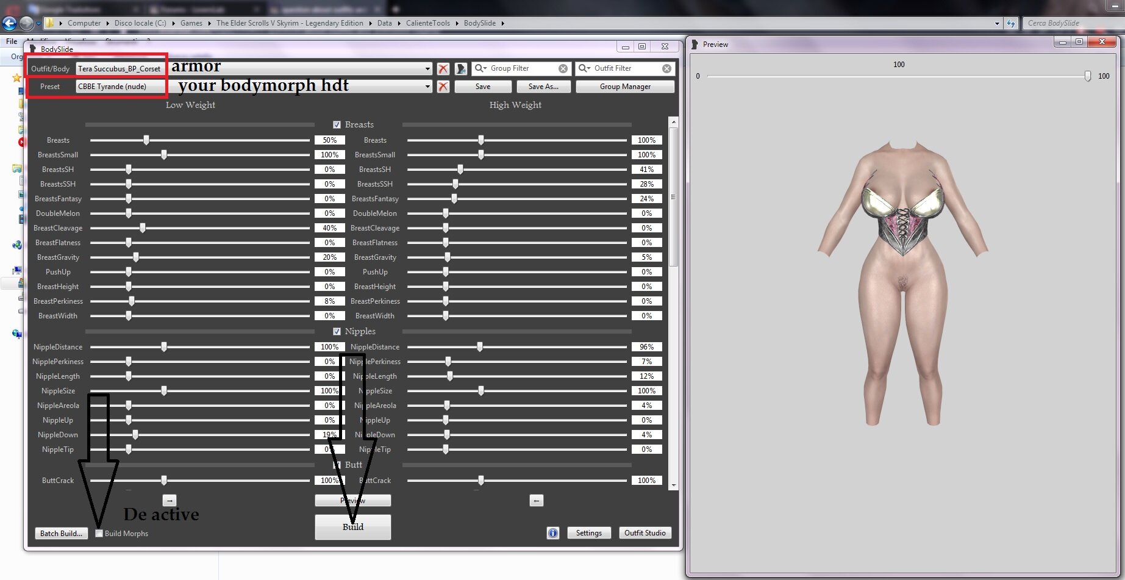1125x580 pixels.
Task: Click the right arrow copy-to-high-weight button
Action: tap(170, 501)
